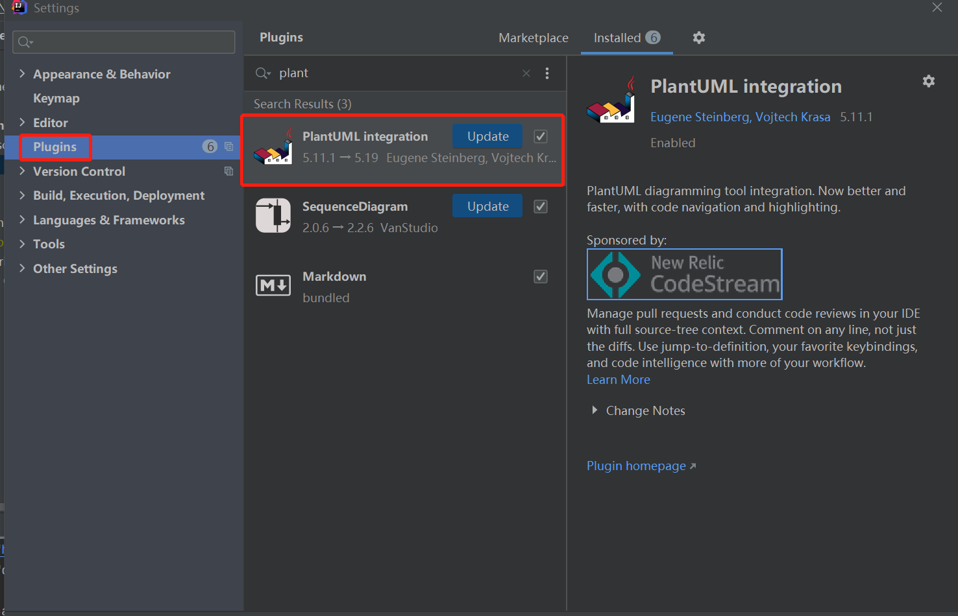This screenshot has height=616, width=958.
Task: Expand the Tools settings node
Action: pyautogui.click(x=22, y=244)
